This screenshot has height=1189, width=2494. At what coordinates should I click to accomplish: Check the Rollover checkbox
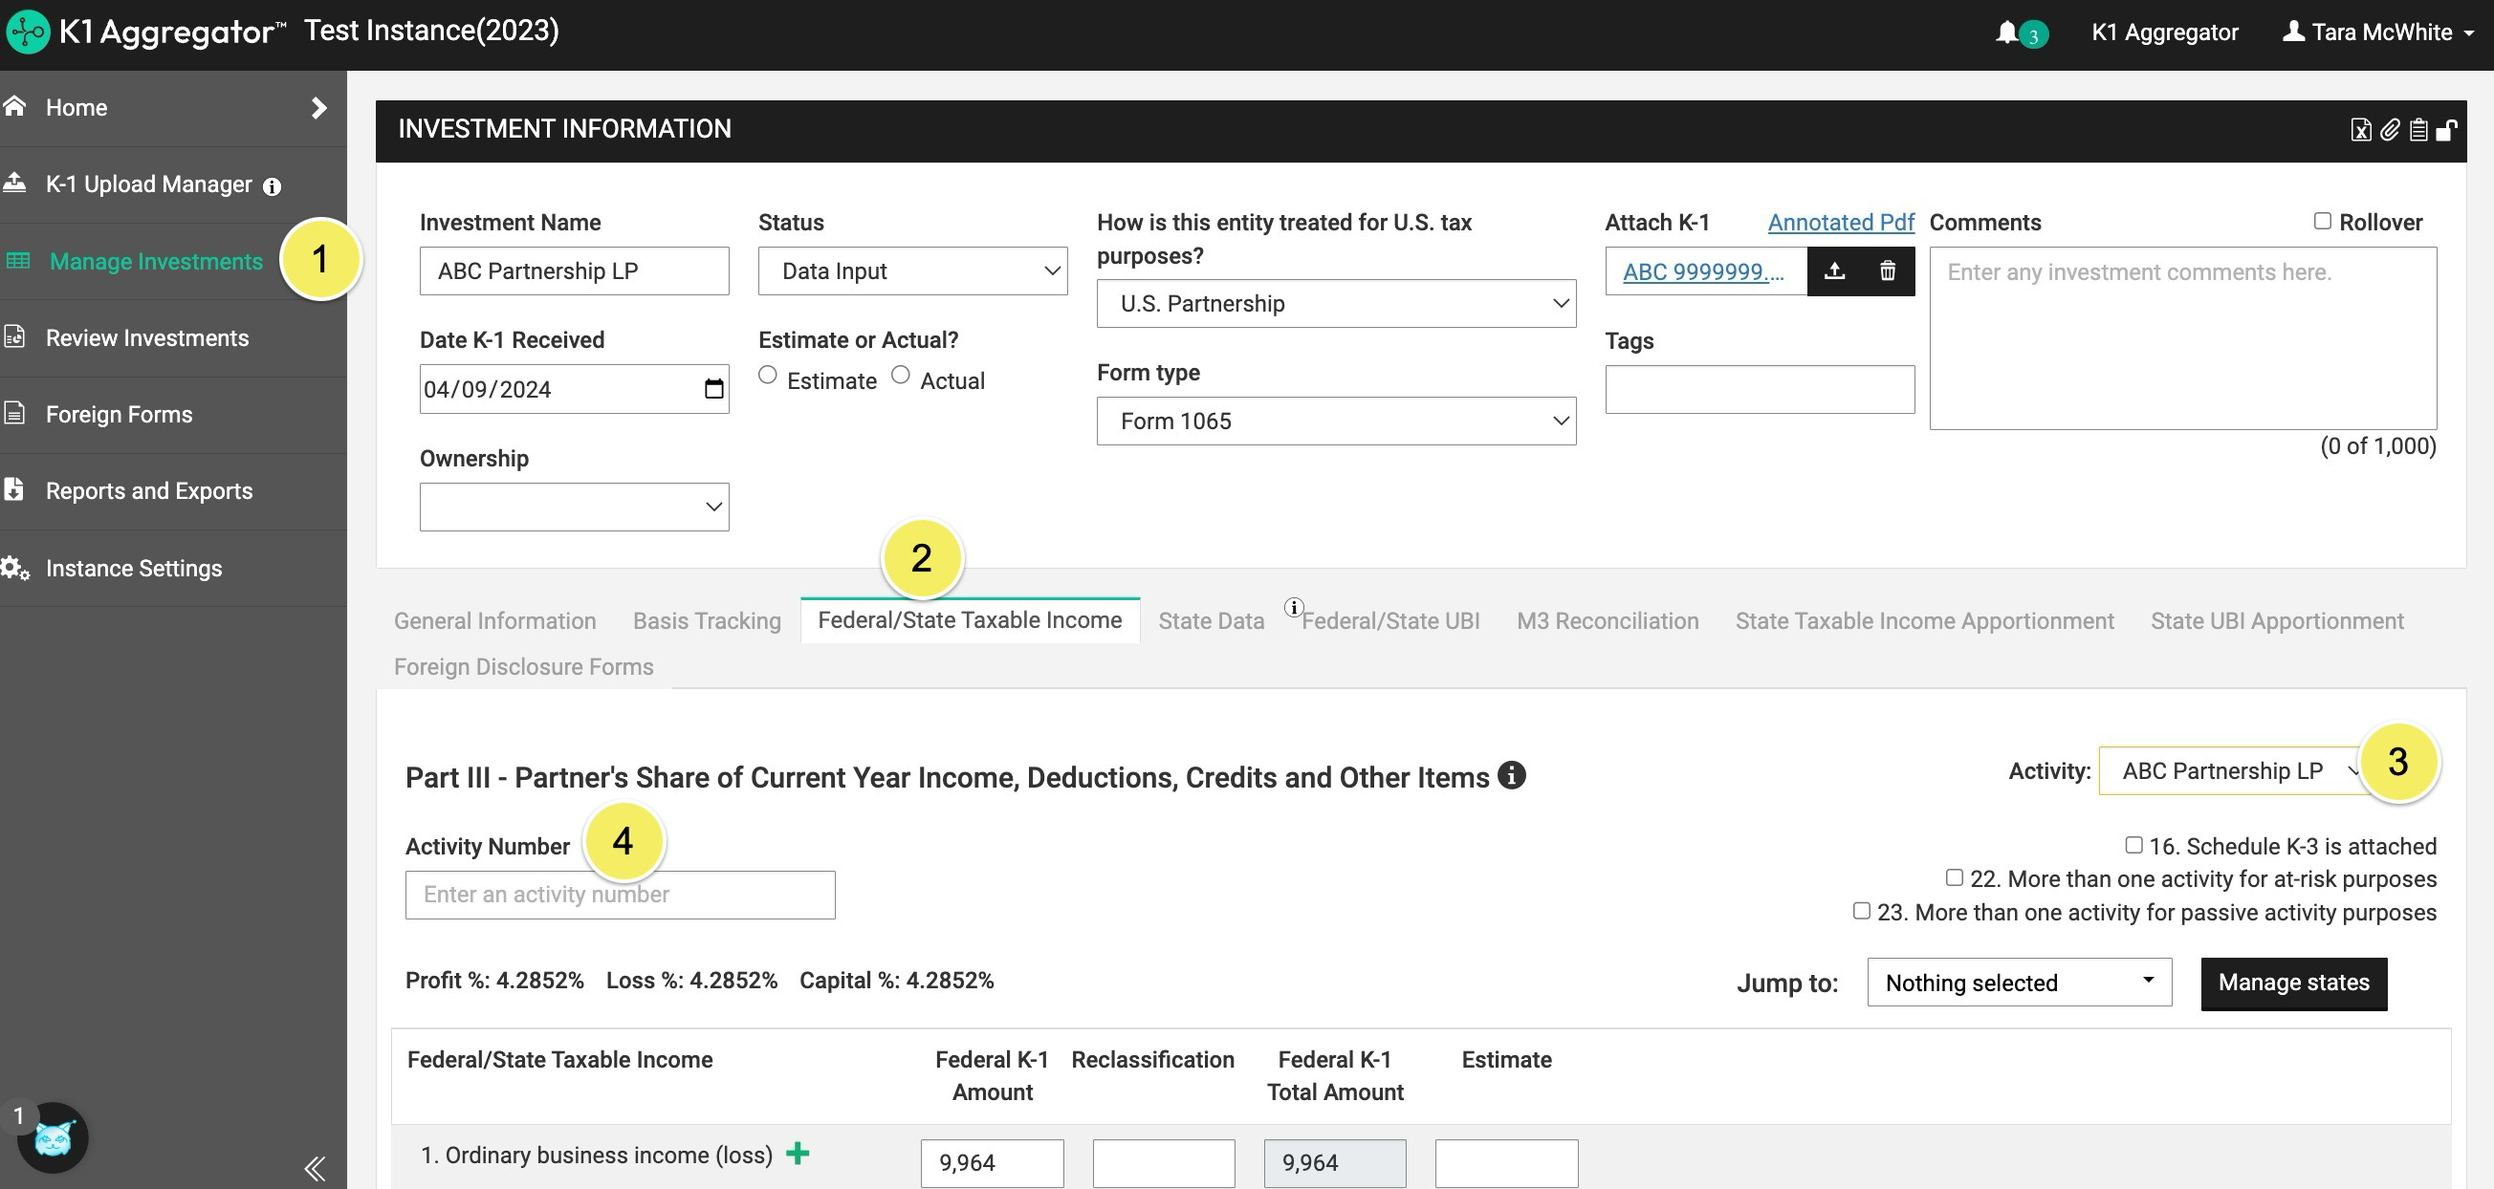point(2322,222)
